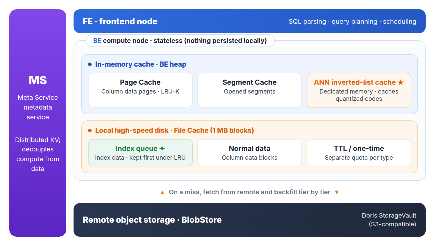Click the orange down triangle after 'tier by tier'

[337, 193]
